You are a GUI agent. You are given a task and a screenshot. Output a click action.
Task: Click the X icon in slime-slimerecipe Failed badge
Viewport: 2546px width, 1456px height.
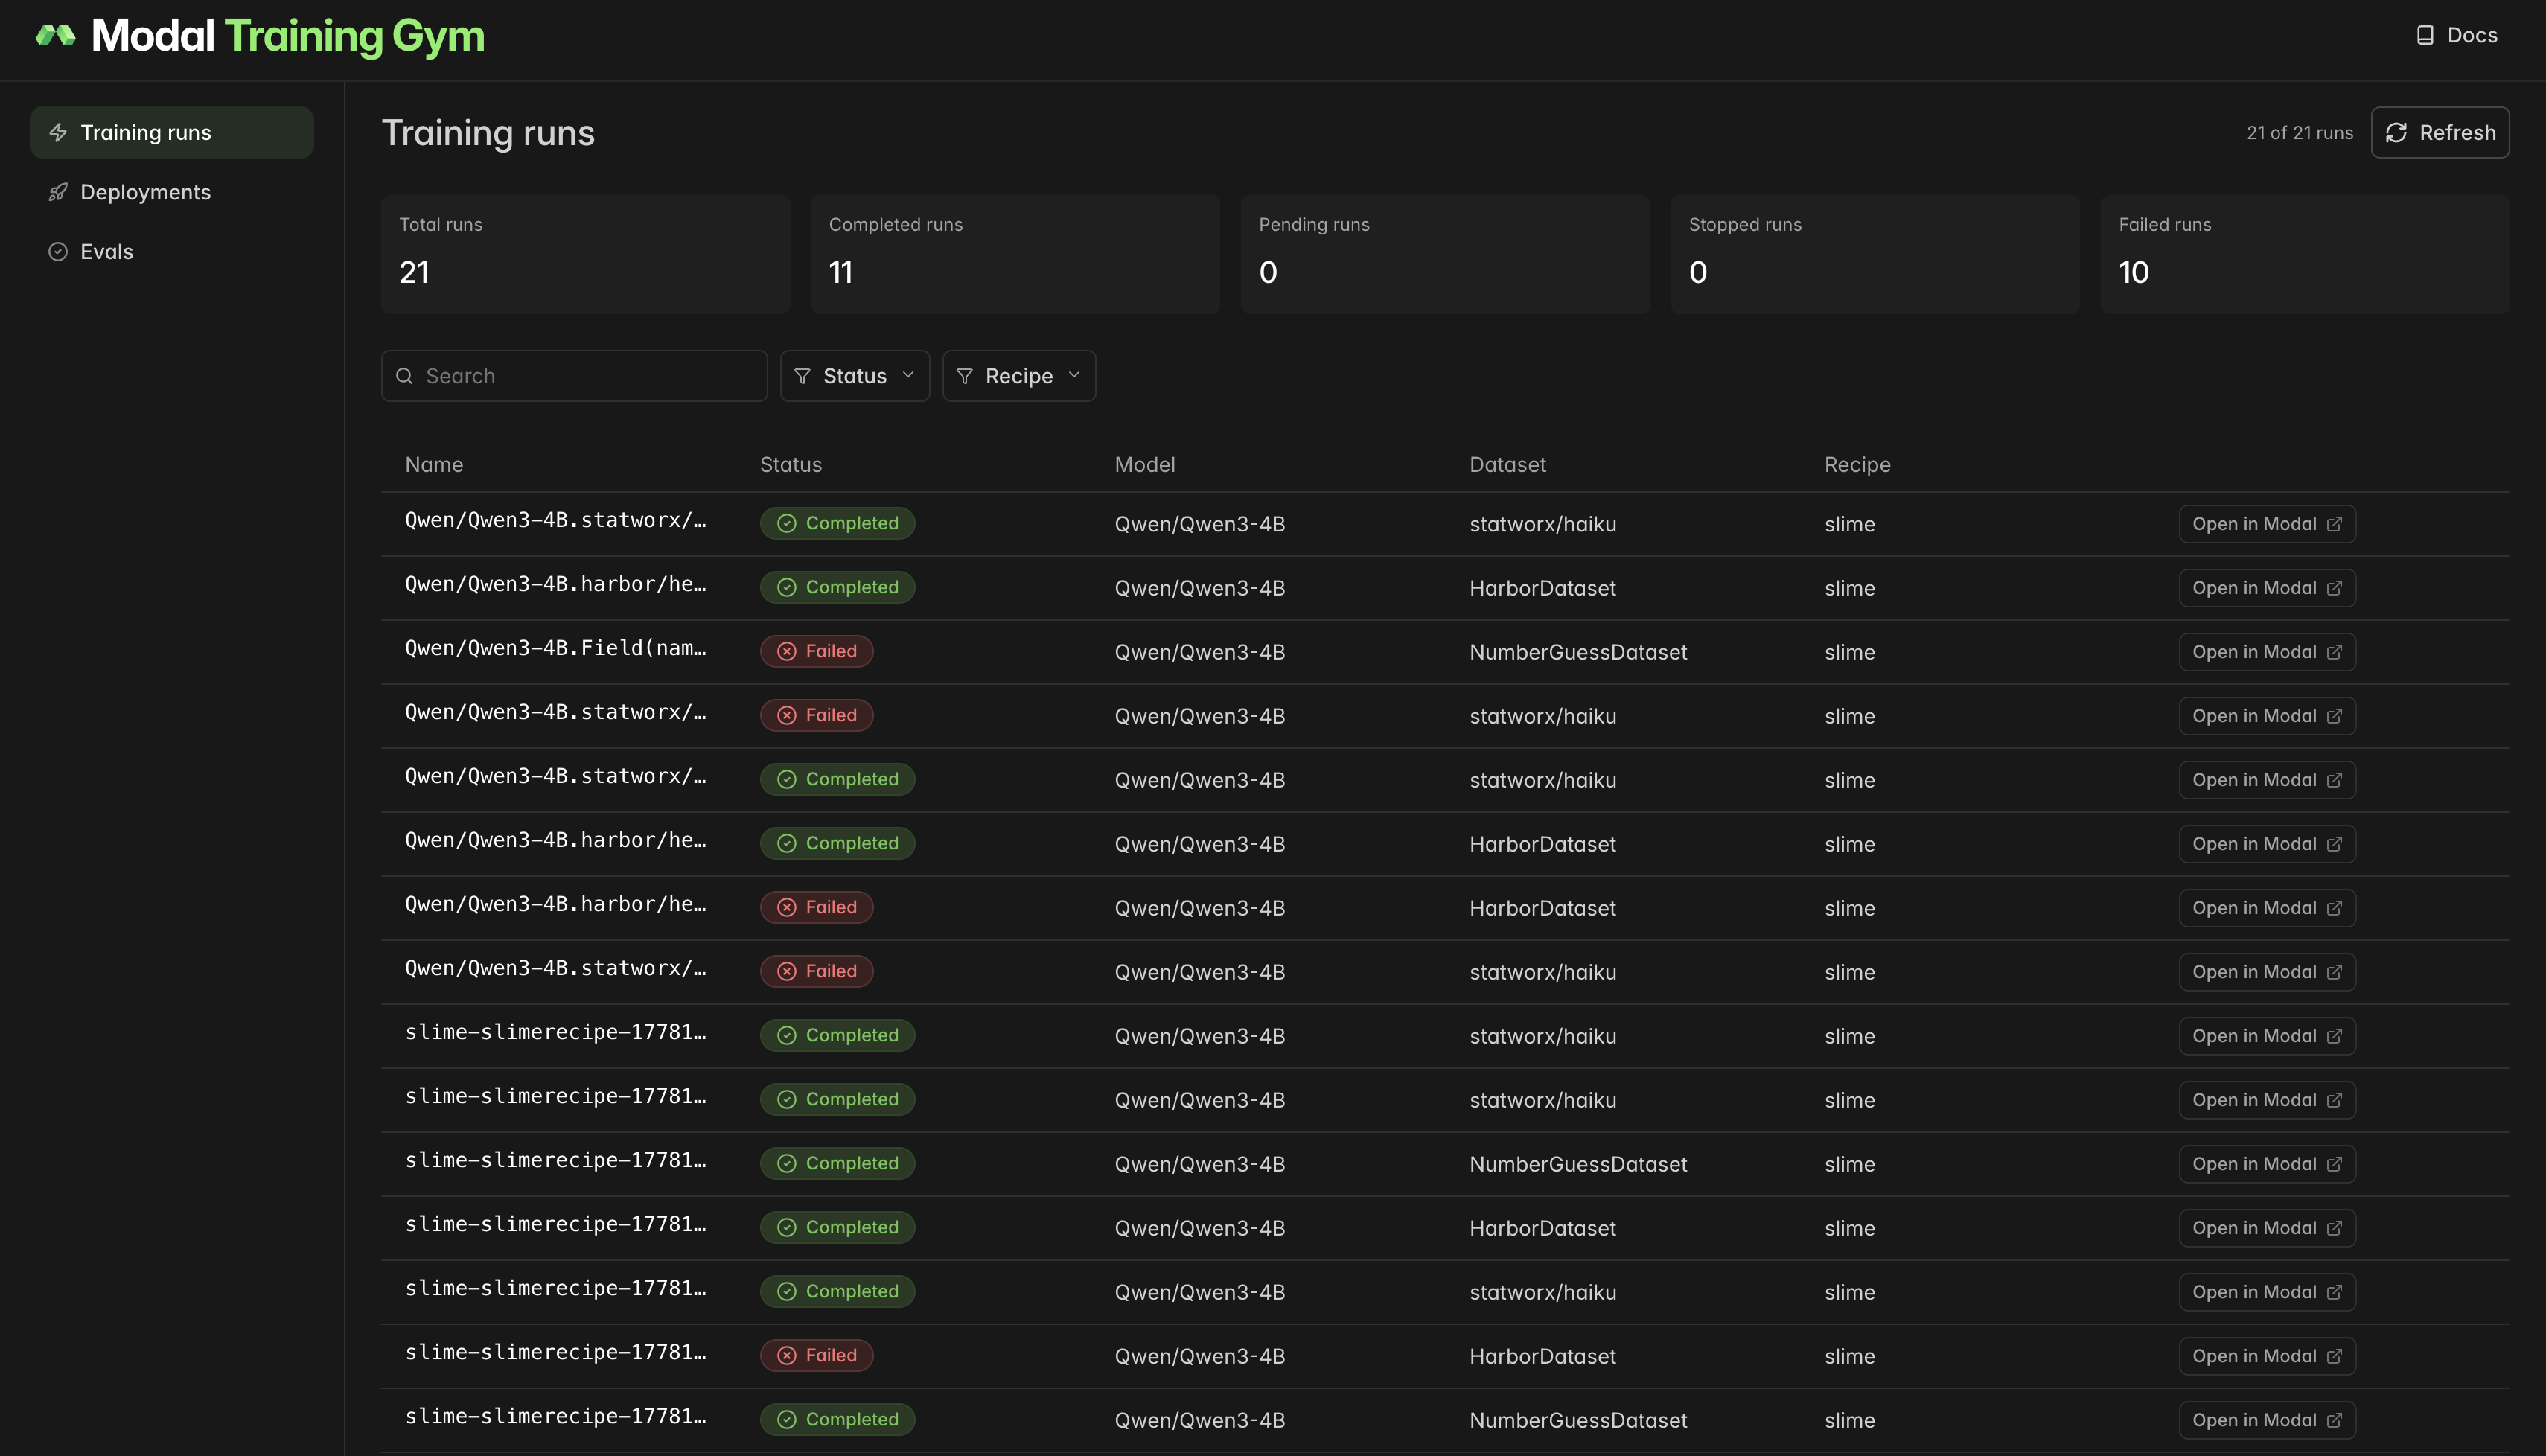[787, 1355]
